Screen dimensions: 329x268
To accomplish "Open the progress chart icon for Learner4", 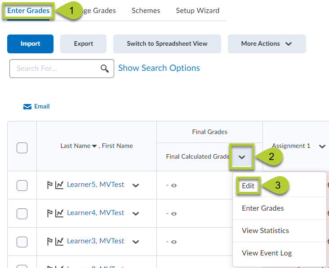I will coord(59,213).
